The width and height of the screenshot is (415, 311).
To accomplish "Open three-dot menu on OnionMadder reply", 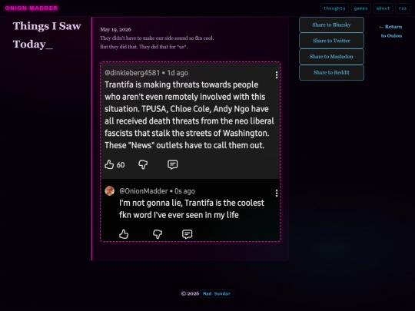I will pos(277,193).
